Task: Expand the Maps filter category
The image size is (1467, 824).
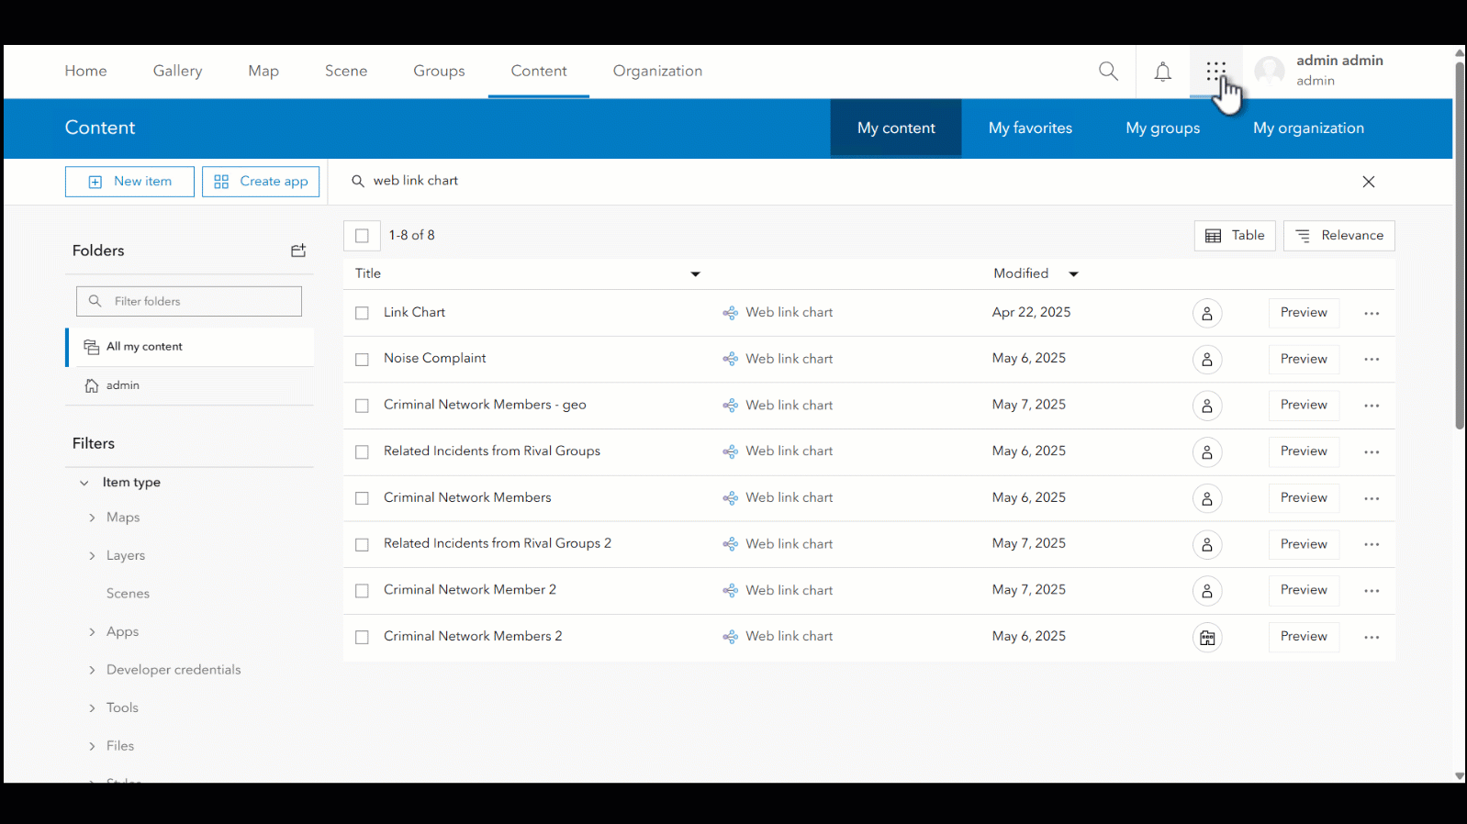Action: coord(92,518)
